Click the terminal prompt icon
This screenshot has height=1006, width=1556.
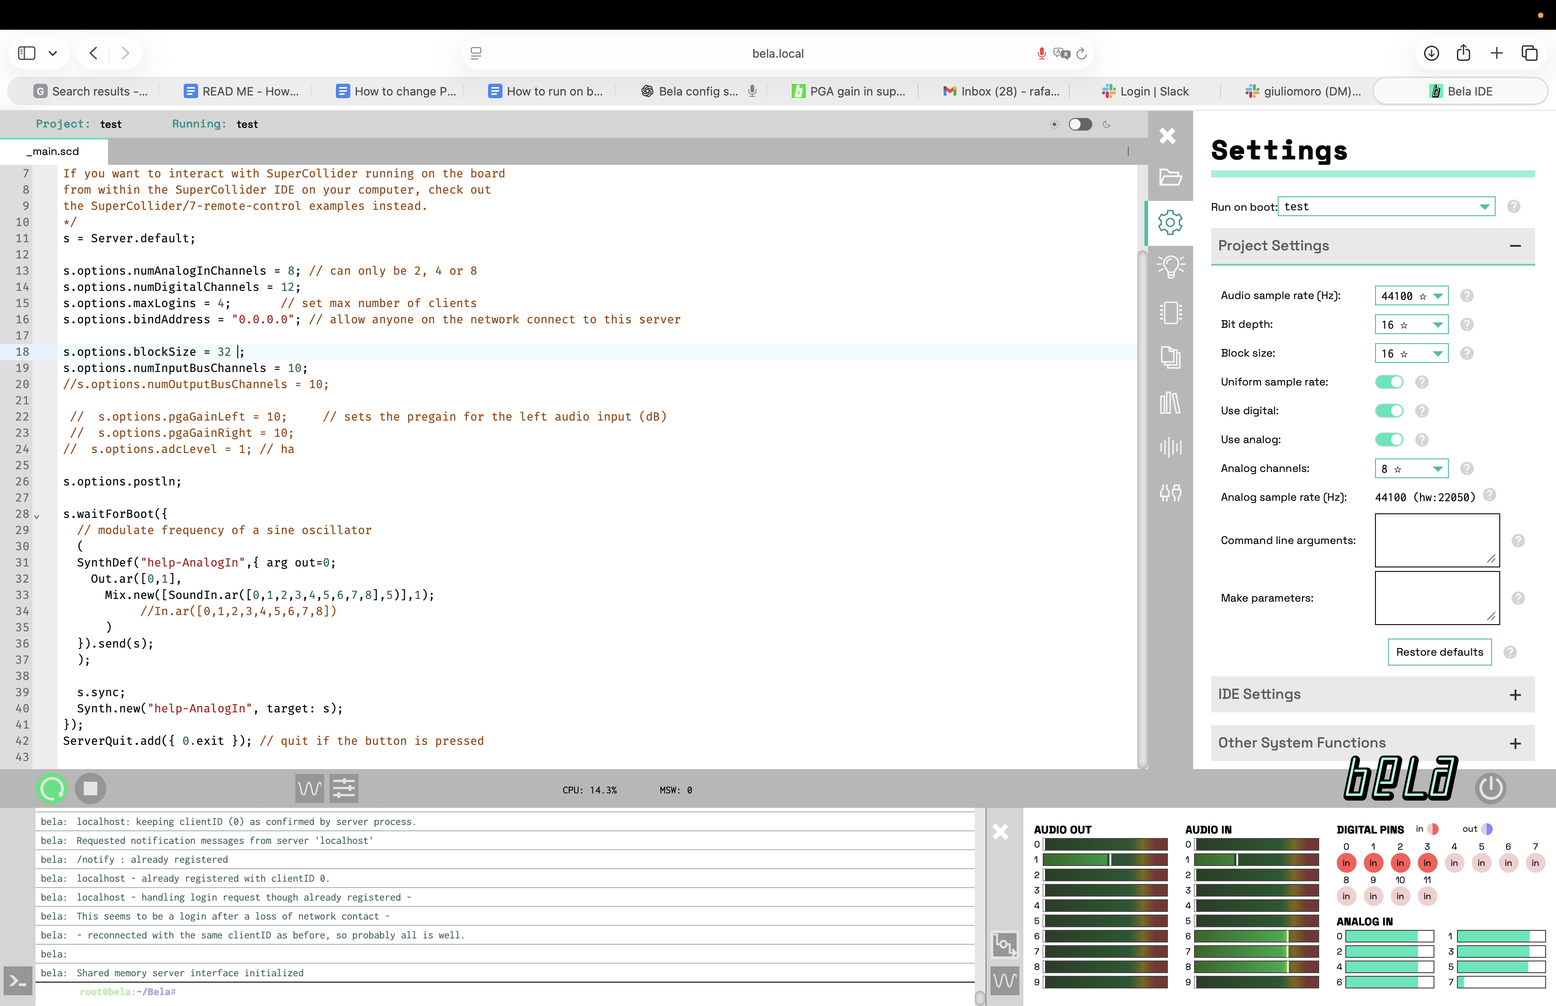18,980
